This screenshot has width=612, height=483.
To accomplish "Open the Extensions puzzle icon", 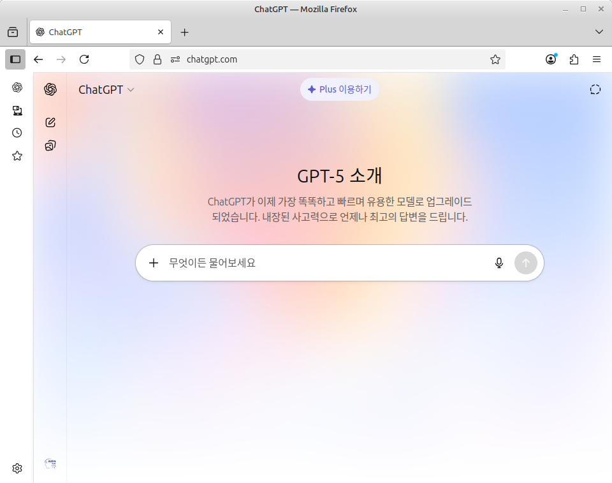I will click(x=574, y=59).
